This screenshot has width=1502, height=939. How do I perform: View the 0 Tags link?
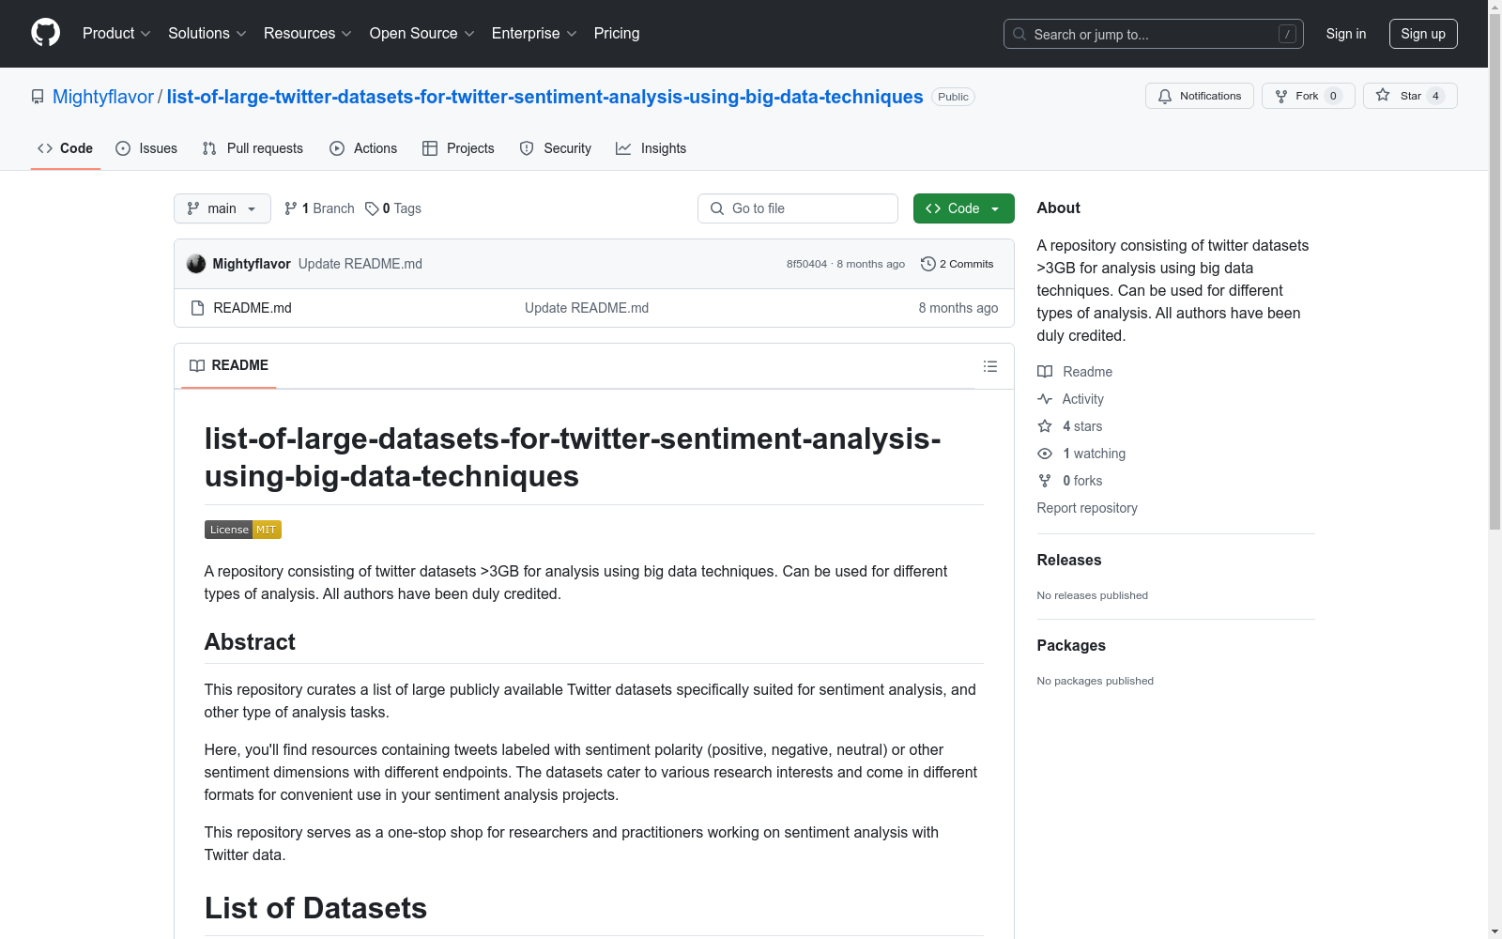point(393,208)
